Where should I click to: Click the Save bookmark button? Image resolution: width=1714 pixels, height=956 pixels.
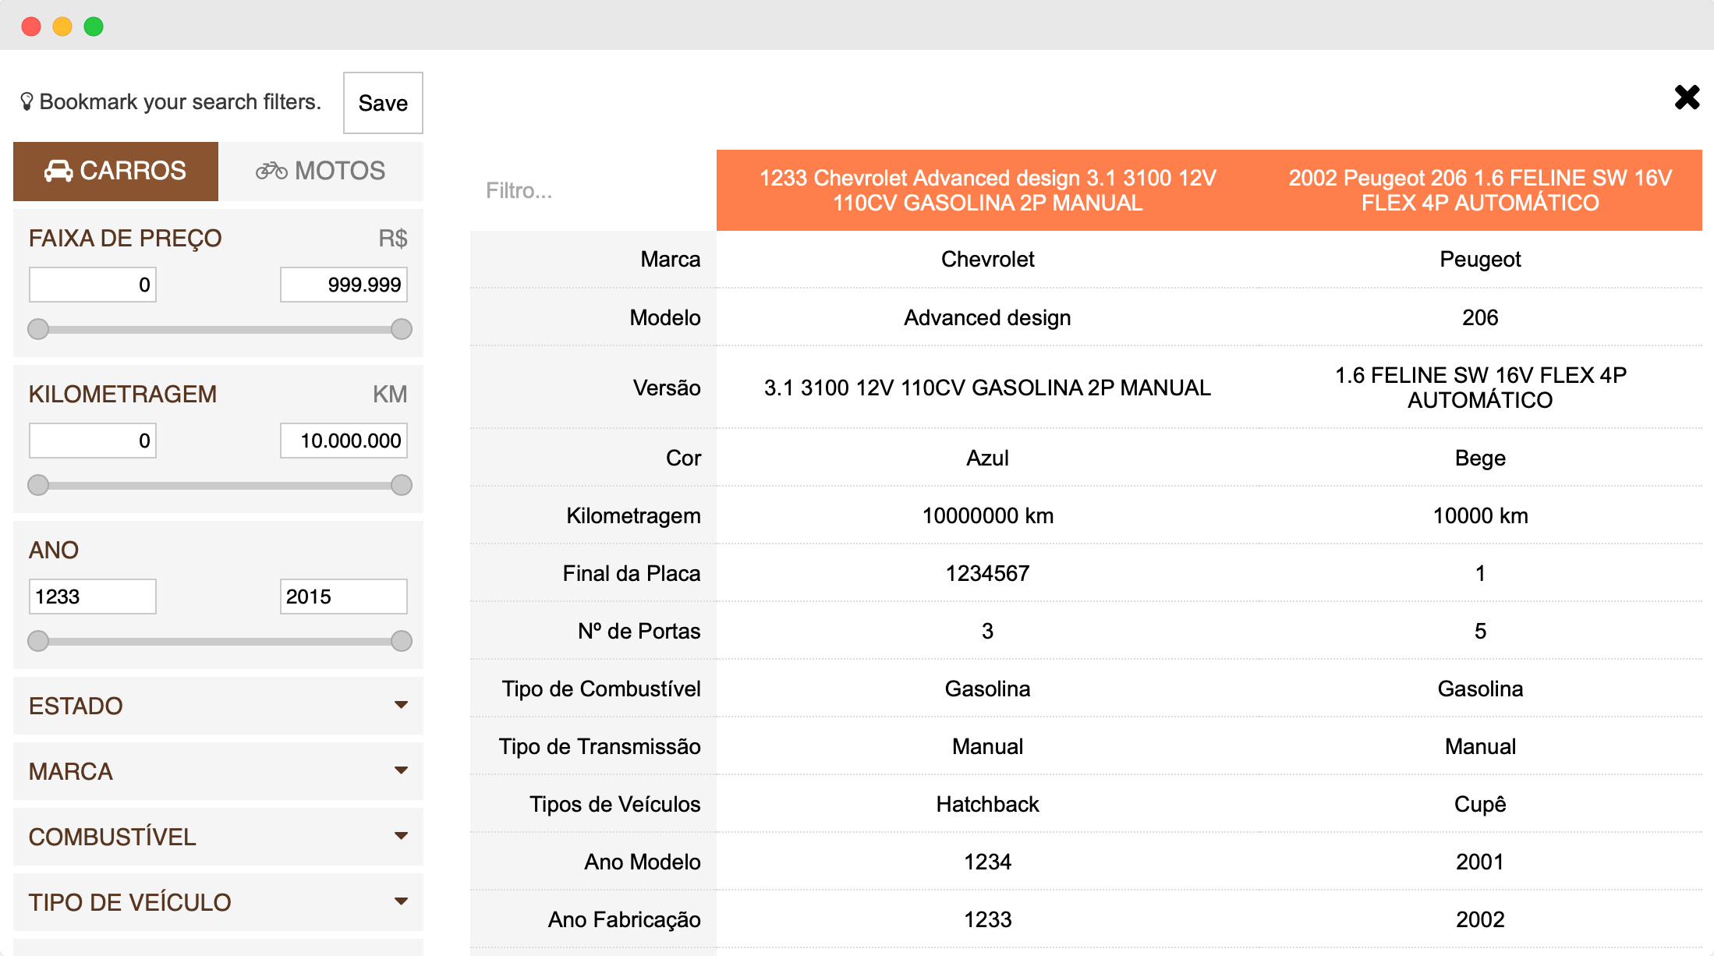(383, 103)
